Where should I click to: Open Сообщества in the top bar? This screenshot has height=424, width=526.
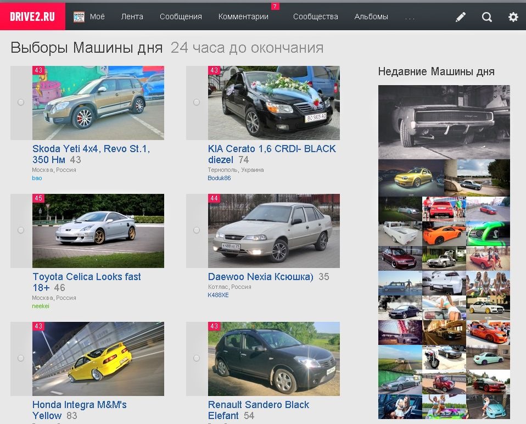tap(315, 17)
